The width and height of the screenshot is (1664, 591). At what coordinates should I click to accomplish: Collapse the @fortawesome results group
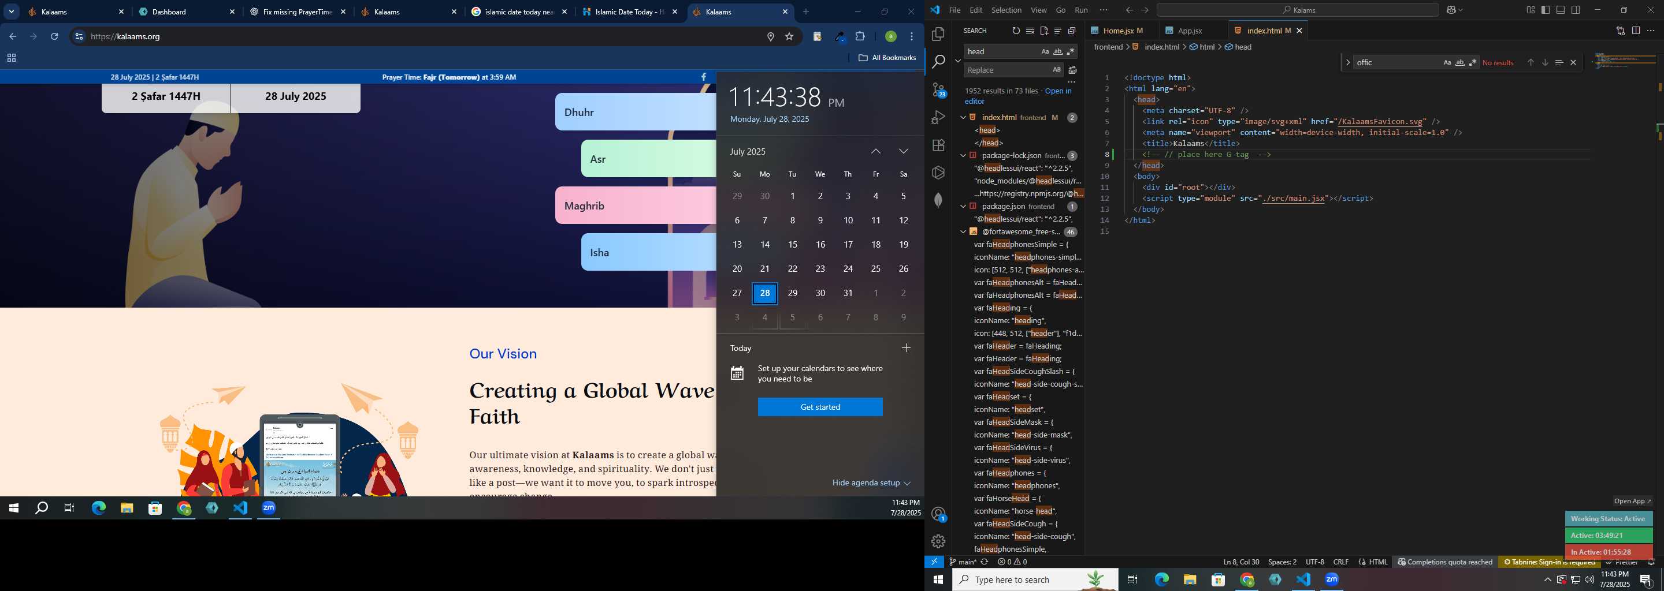pyautogui.click(x=963, y=231)
